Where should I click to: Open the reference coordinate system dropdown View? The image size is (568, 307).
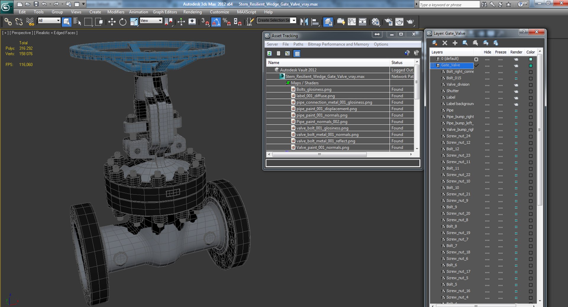[151, 20]
